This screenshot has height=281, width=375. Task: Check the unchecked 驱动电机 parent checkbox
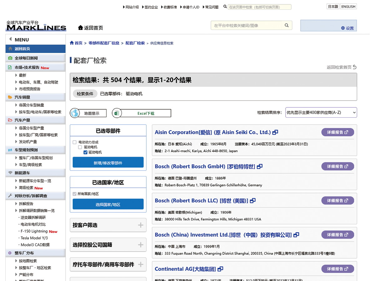point(80,147)
